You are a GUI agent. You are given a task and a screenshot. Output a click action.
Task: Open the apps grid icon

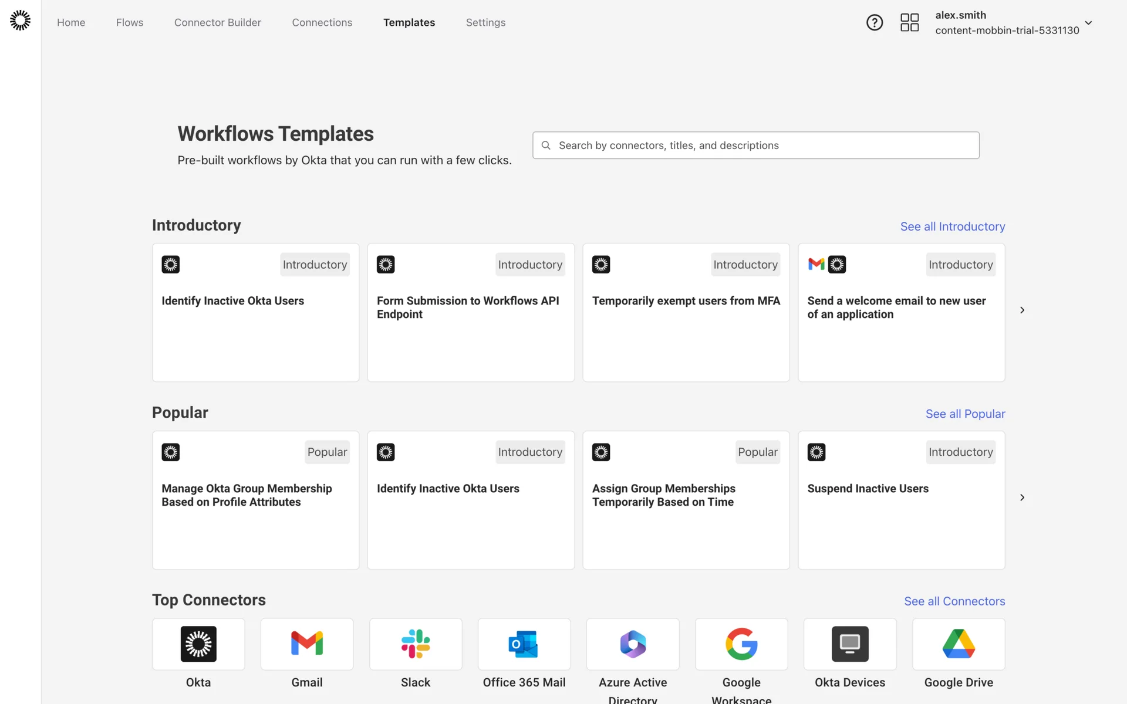pyautogui.click(x=909, y=22)
